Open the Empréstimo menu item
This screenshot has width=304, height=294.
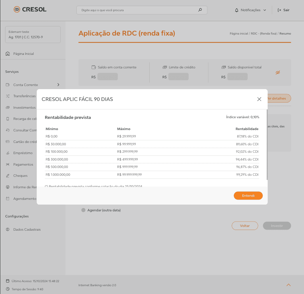pos(23,153)
